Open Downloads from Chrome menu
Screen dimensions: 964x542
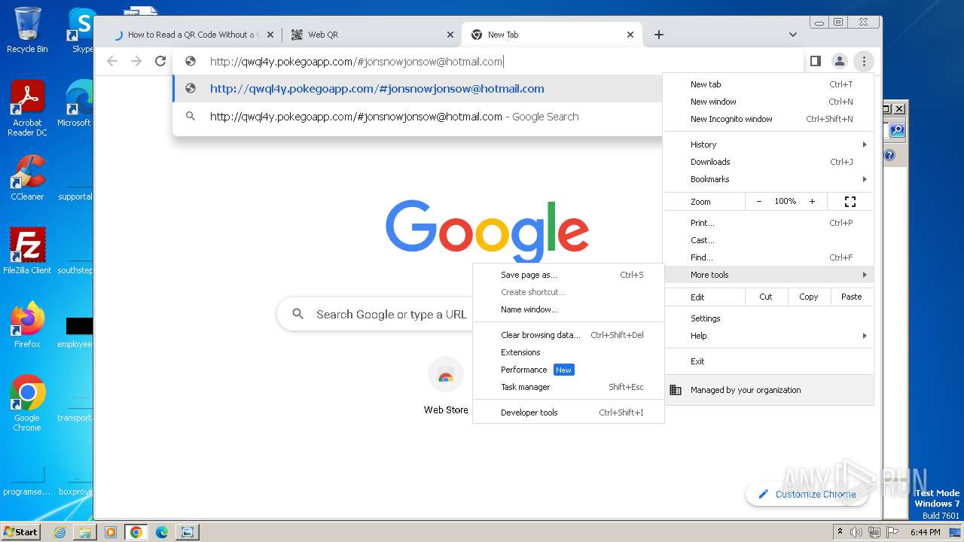tap(768, 162)
